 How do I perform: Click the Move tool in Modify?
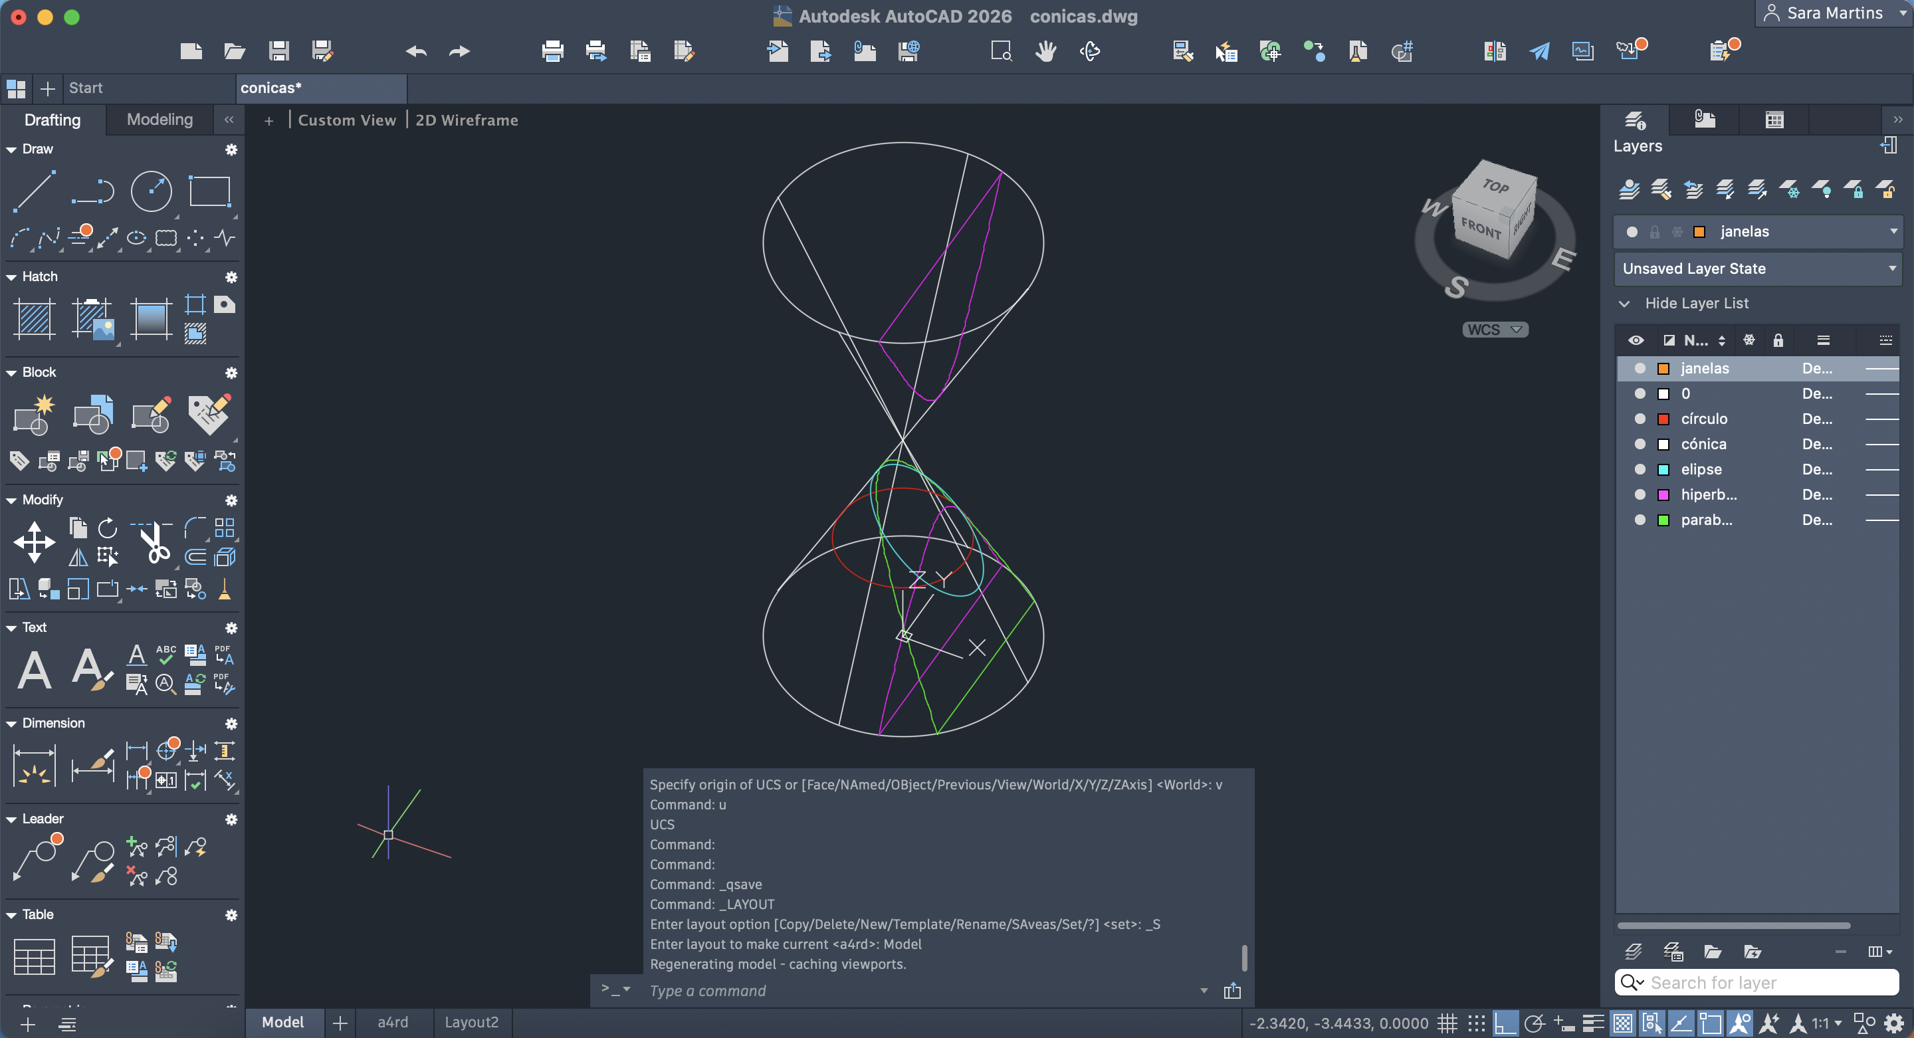(34, 542)
